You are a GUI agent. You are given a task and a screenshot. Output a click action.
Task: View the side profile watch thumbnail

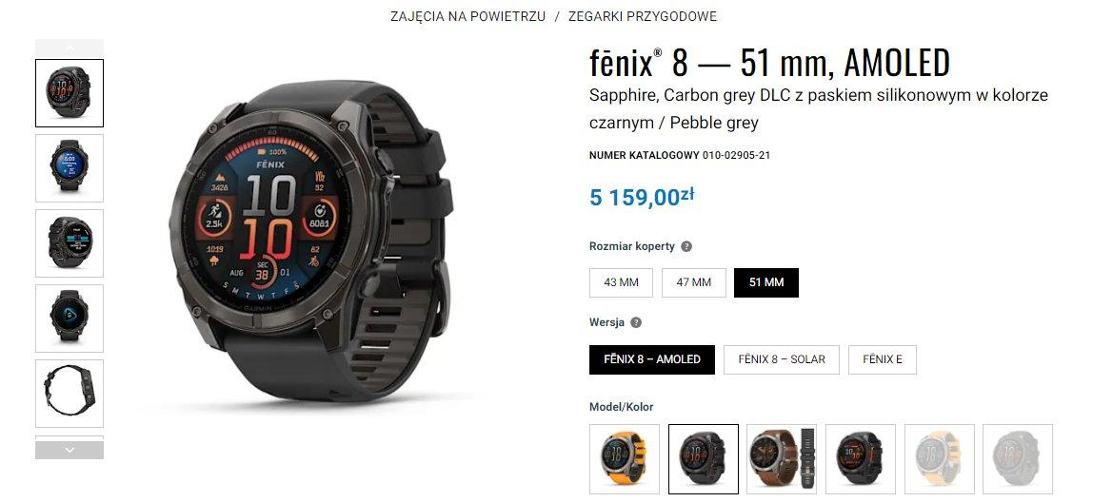[x=70, y=394]
